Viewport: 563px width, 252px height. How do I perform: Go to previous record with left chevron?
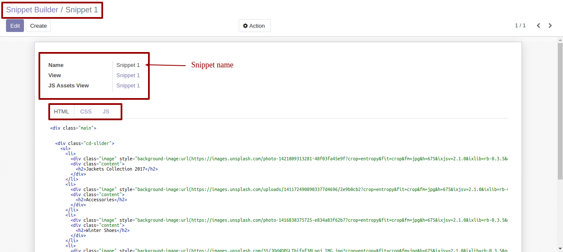pos(539,26)
